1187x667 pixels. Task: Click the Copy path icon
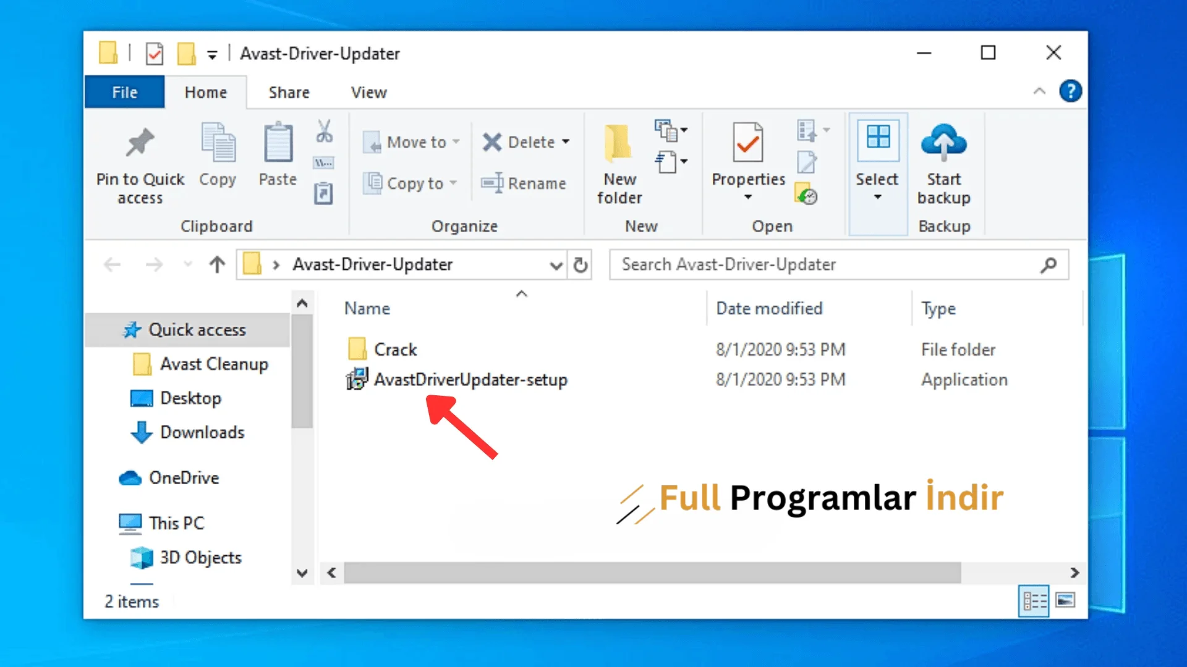pos(324,163)
